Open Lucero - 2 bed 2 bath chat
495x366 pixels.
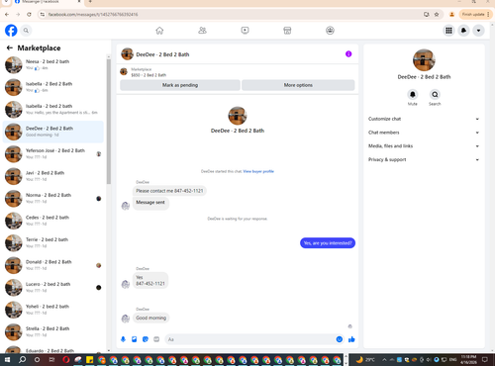coord(53,288)
